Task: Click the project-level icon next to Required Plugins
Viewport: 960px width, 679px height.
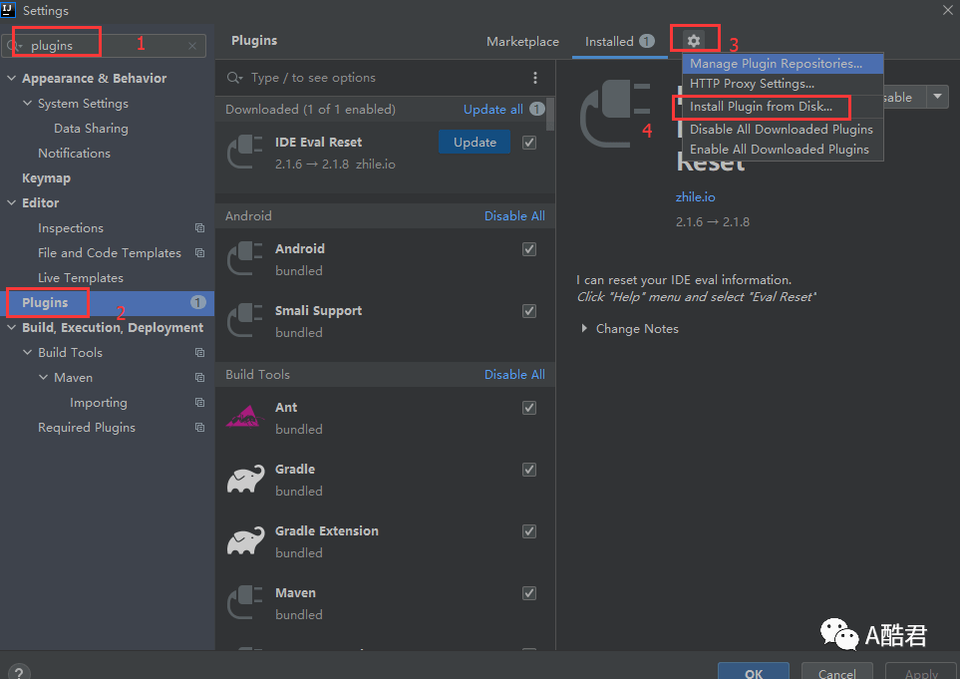Action: point(199,428)
